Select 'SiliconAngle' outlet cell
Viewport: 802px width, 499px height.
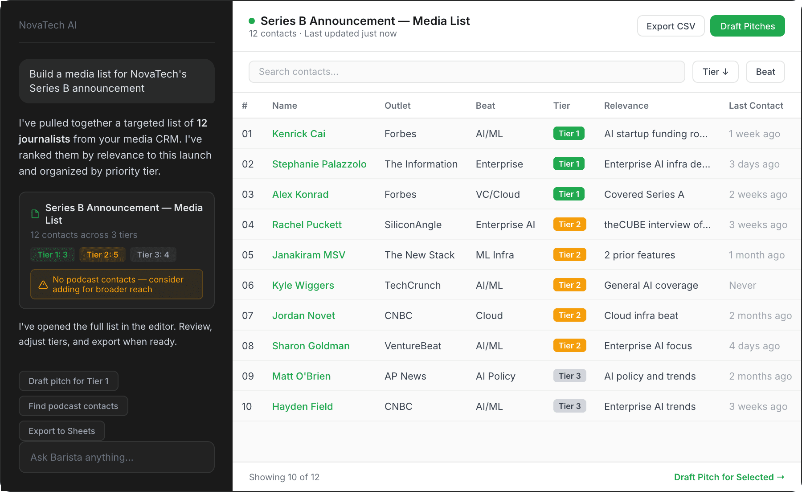pyautogui.click(x=413, y=225)
